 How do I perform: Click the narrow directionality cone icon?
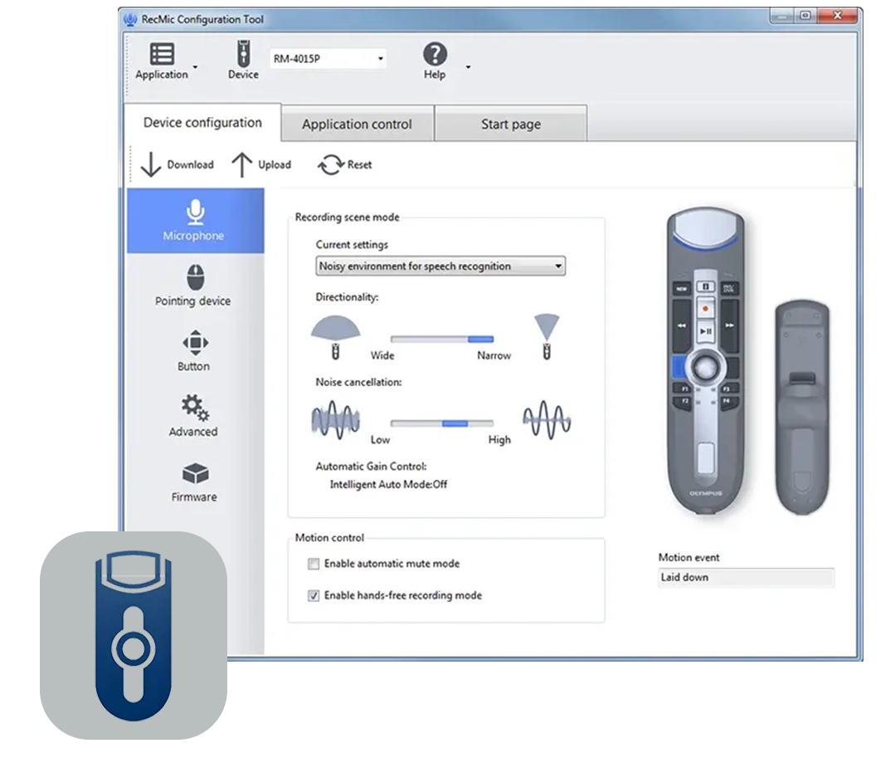pos(547,336)
